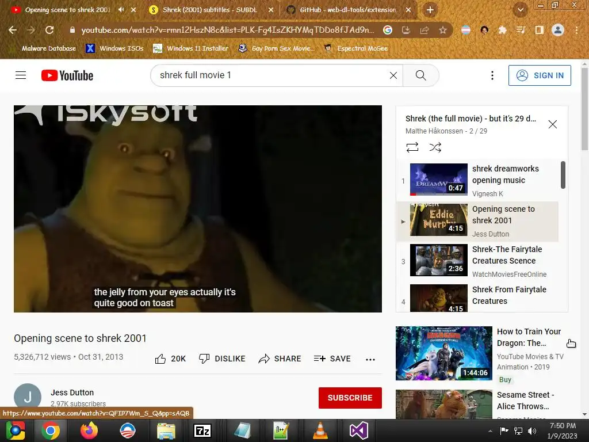Image resolution: width=589 pixels, height=442 pixels.
Task: Open Visual Studio from the taskbar
Action: tap(359, 430)
